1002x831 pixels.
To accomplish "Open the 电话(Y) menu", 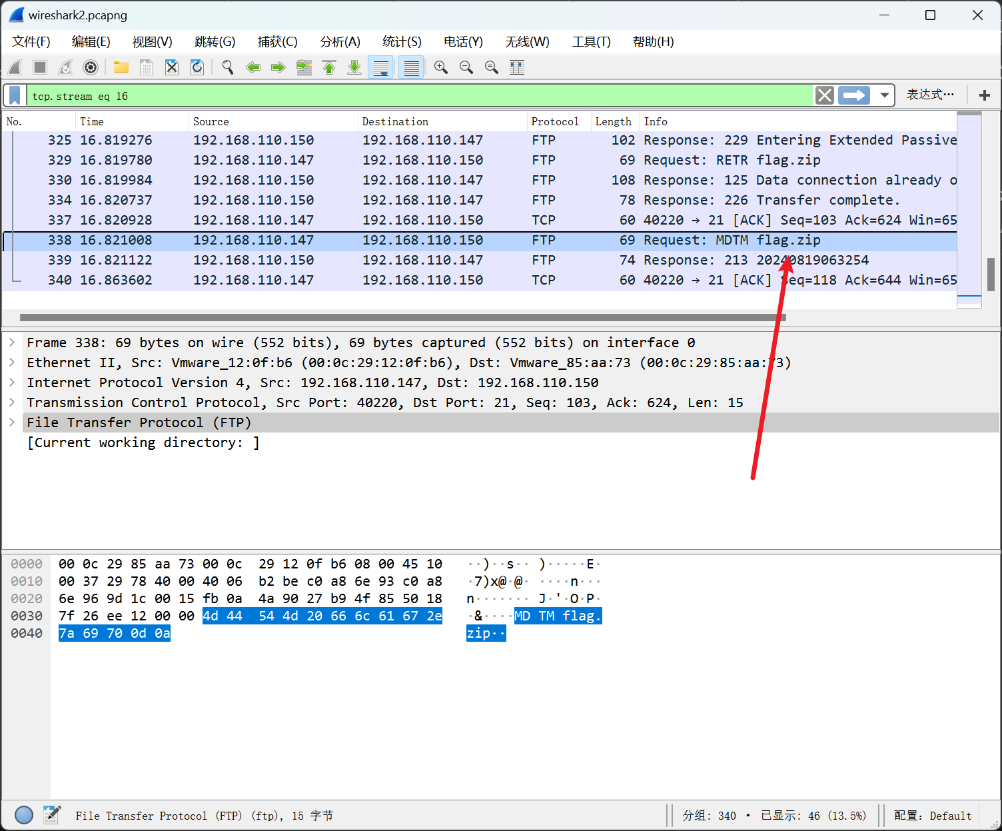I will pyautogui.click(x=464, y=42).
